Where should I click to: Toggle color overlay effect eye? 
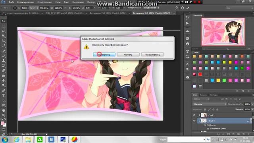click(208, 129)
